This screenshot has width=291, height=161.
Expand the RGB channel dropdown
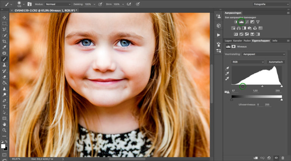coord(248,62)
